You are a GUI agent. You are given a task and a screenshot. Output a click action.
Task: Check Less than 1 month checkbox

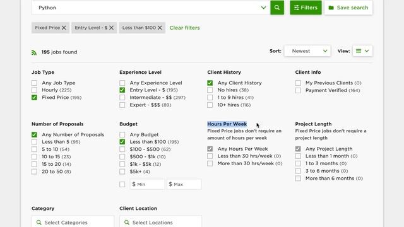(298, 156)
